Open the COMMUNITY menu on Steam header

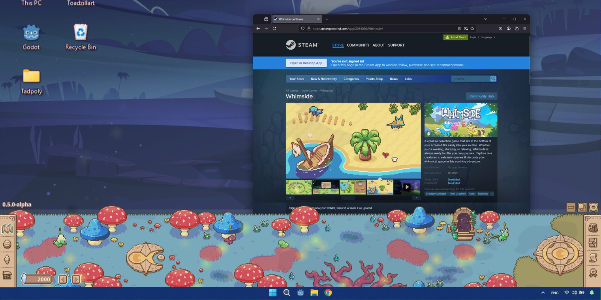[358, 45]
